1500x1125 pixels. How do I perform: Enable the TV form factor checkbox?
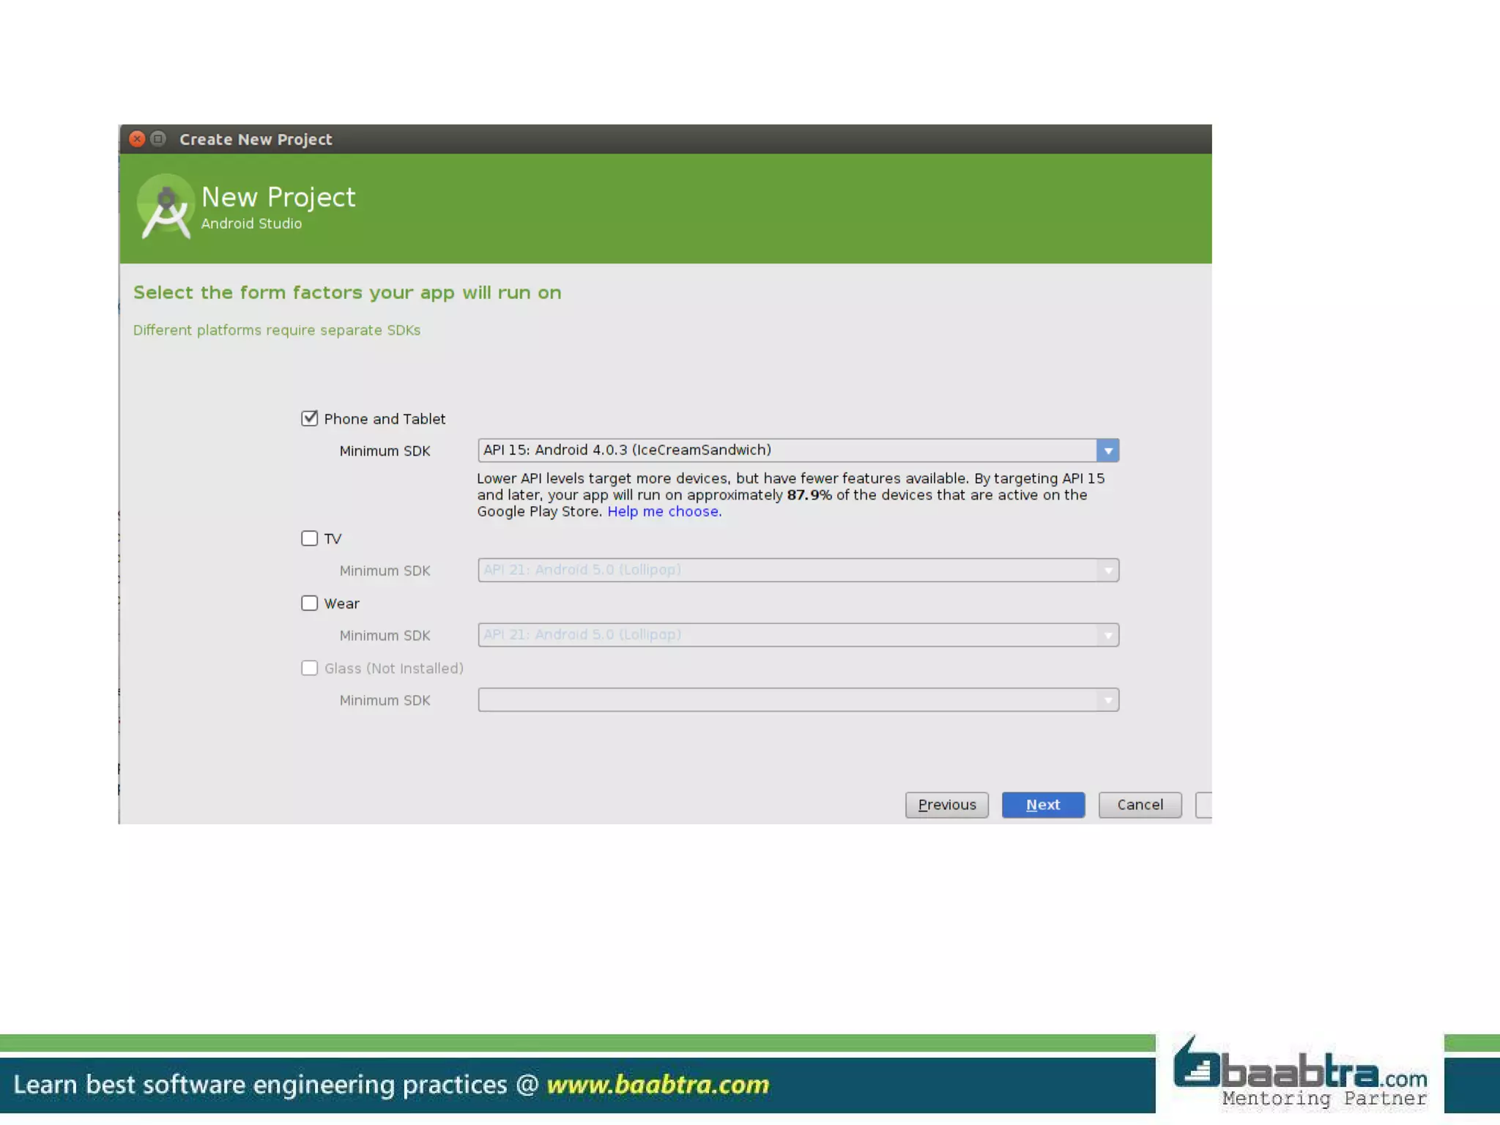(309, 538)
